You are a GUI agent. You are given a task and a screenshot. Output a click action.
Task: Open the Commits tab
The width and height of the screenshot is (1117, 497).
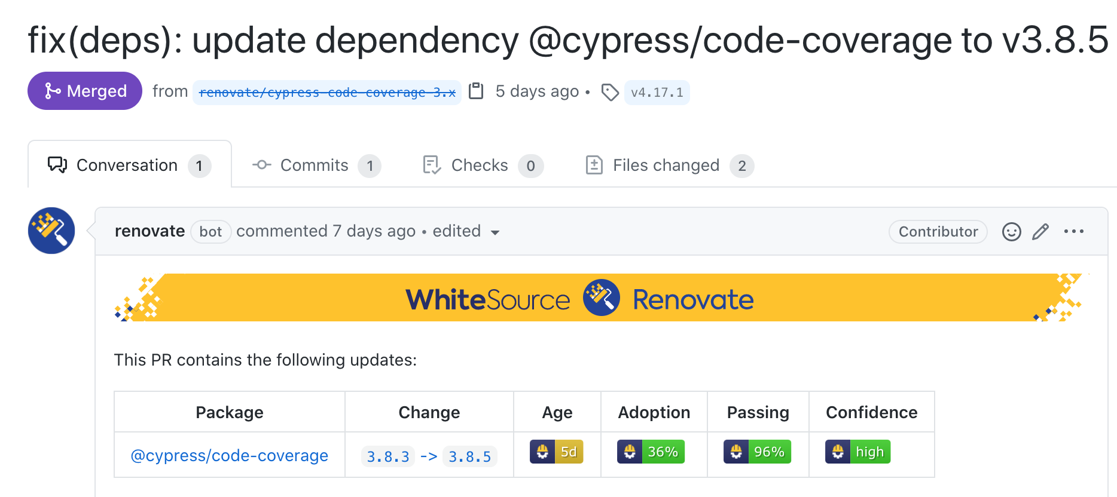pos(316,165)
